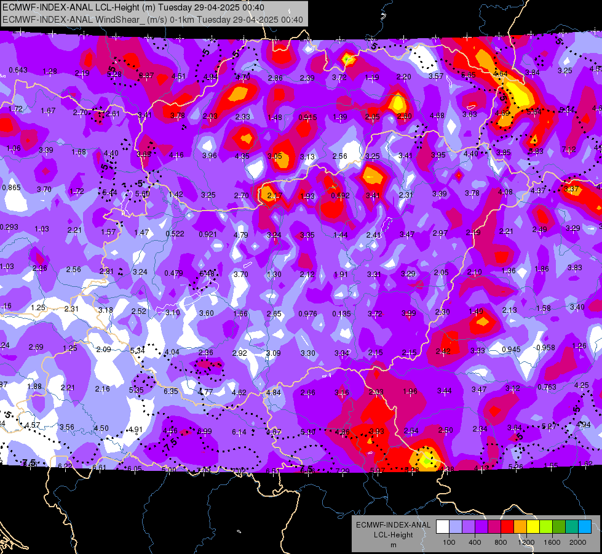The width and height of the screenshot is (602, 554).
Task: Pick the dark green legend swatch
Action: pos(559,527)
